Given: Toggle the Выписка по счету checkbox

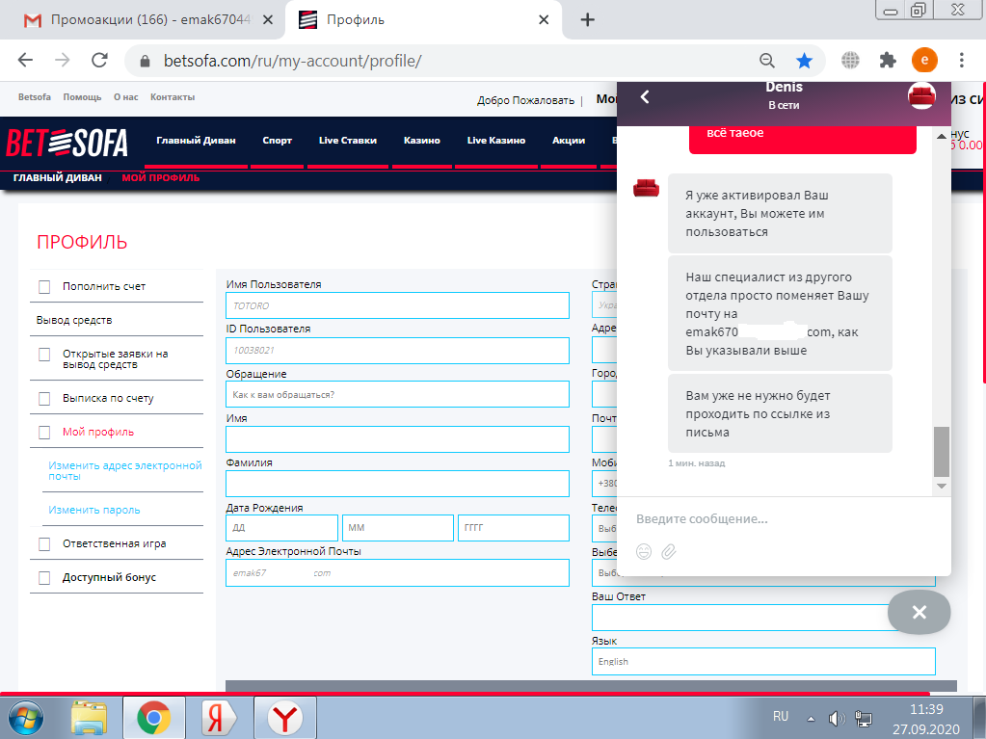Looking at the screenshot, I should pyautogui.click(x=44, y=399).
